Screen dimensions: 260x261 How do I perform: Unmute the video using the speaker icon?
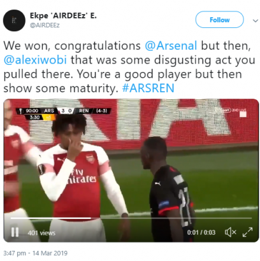pos(230,232)
